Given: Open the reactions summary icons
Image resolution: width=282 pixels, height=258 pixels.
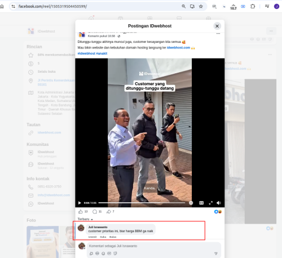Looking at the screenshot, I should coord(218,212).
